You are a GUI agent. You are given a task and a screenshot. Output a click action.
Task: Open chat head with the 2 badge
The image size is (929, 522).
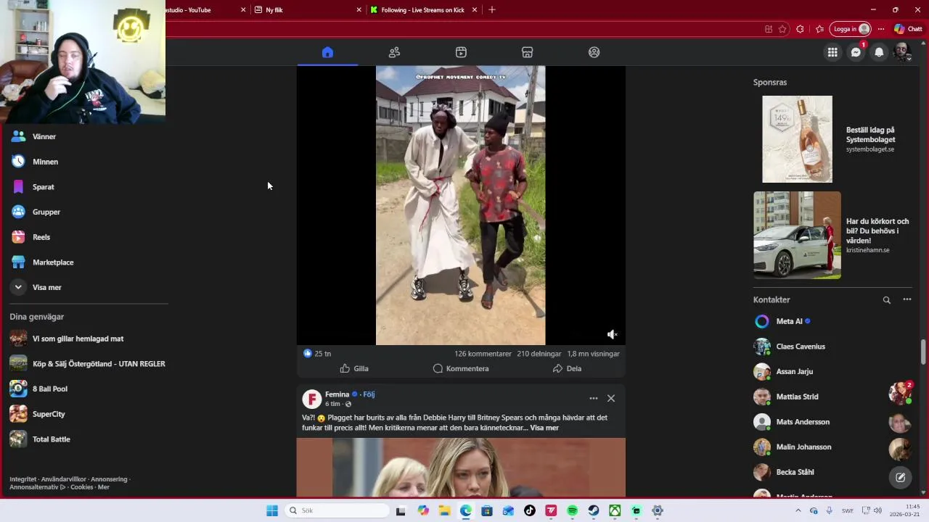900,393
